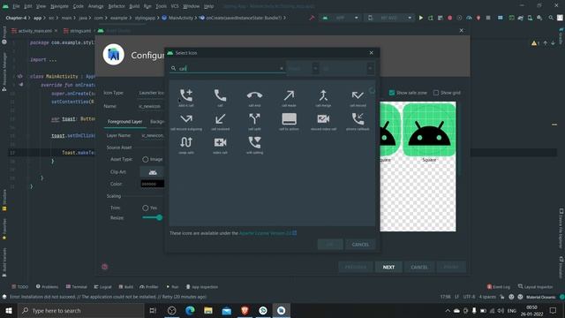
Task: Go to next highlighted problem down arrow
Action: 554,43
